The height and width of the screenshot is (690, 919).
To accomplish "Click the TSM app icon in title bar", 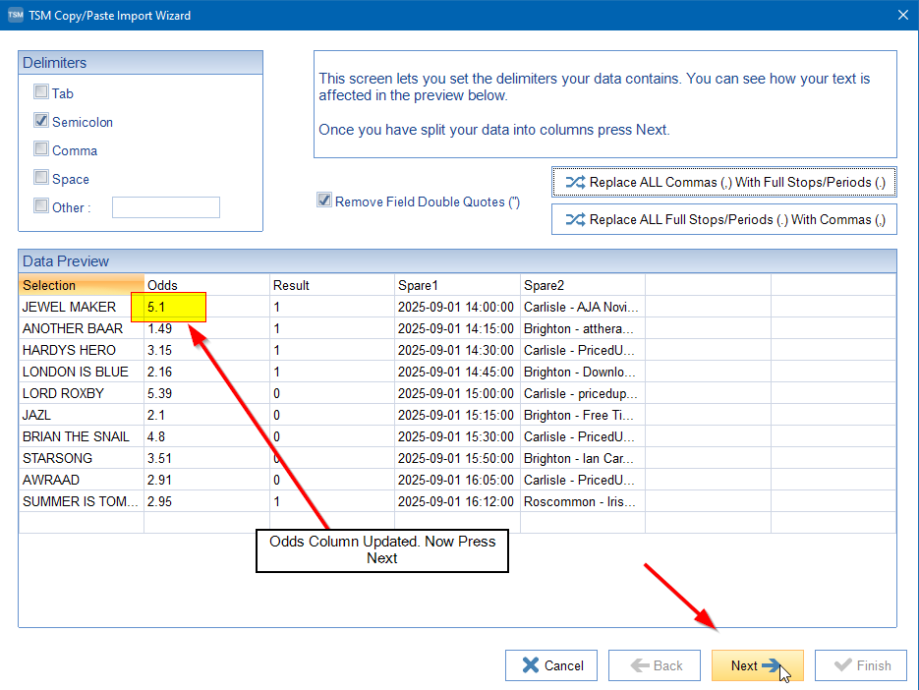I will pos(16,15).
